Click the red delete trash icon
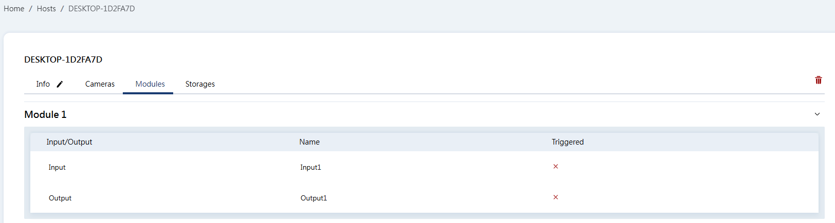 pos(818,80)
